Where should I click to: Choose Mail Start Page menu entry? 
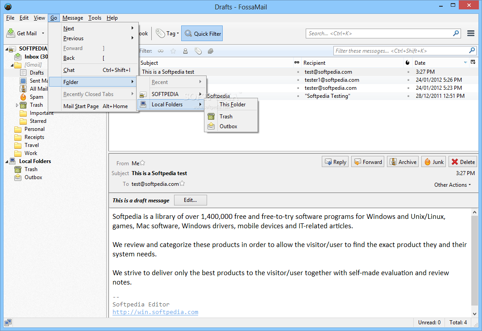94,106
